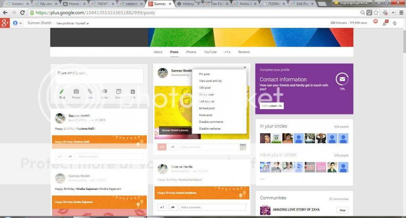The width and height of the screenshot is (406, 218).
Task: Collapse the post options chevron arrow
Action: pyautogui.click(x=245, y=68)
